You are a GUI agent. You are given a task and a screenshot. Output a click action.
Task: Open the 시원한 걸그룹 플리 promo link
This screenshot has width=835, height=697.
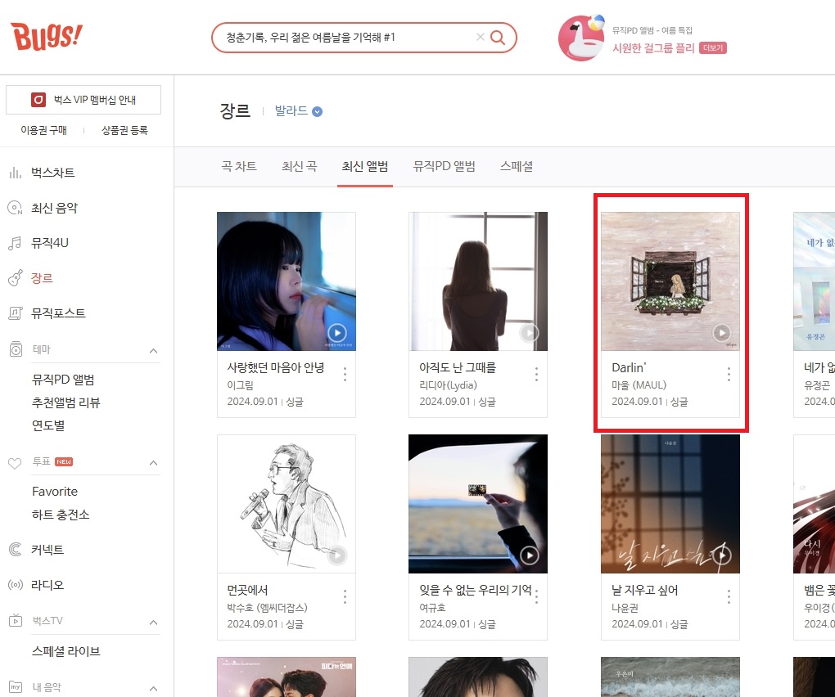[653, 48]
